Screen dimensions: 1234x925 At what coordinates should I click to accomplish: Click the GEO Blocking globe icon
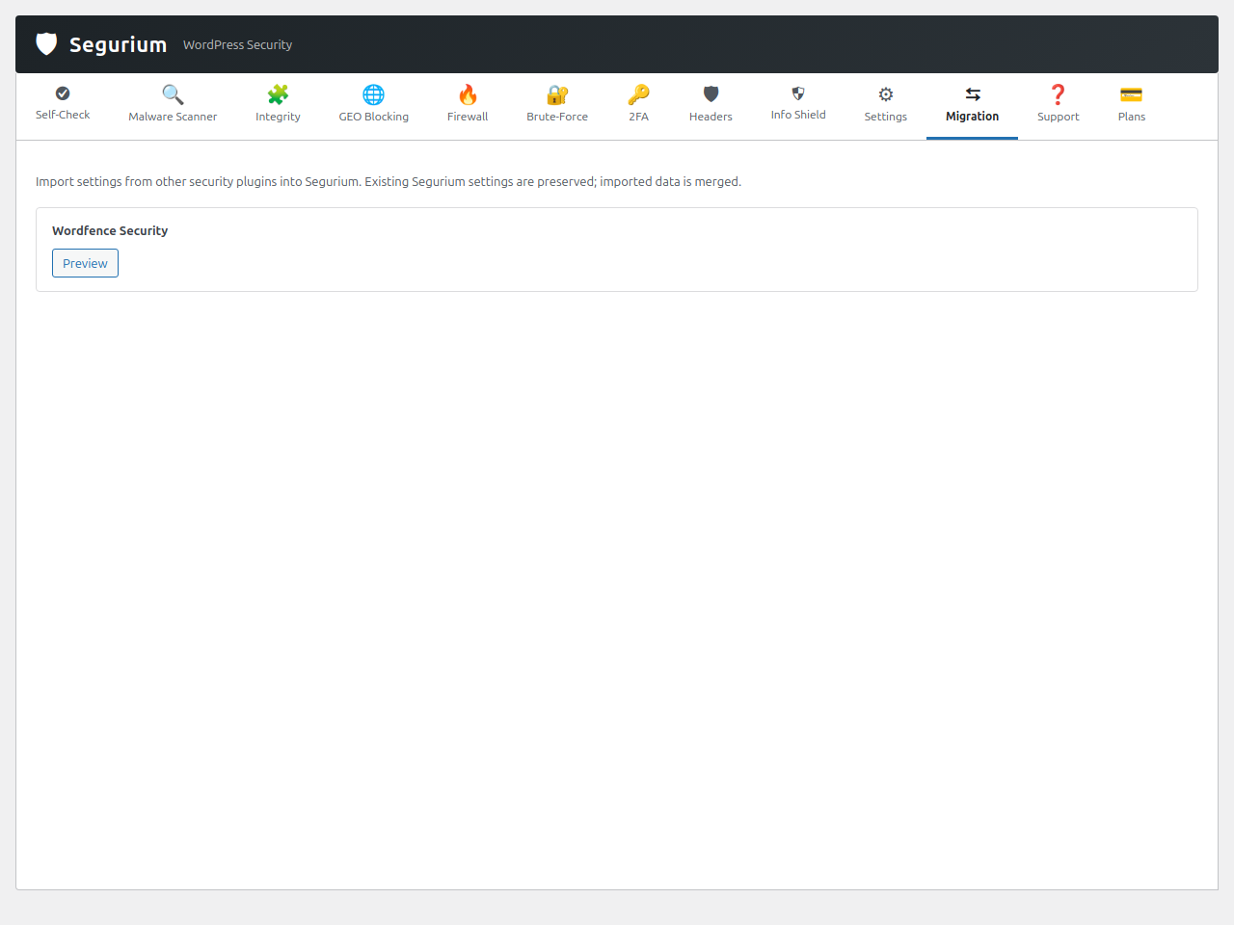pos(373,94)
